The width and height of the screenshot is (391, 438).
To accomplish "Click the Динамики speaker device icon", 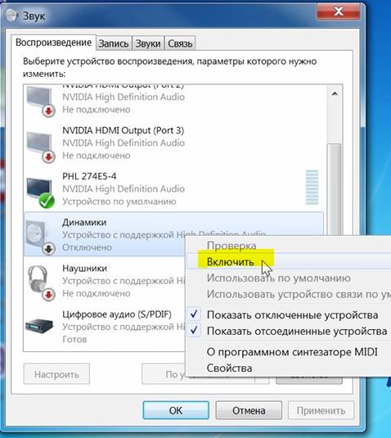I will pyautogui.click(x=39, y=237).
